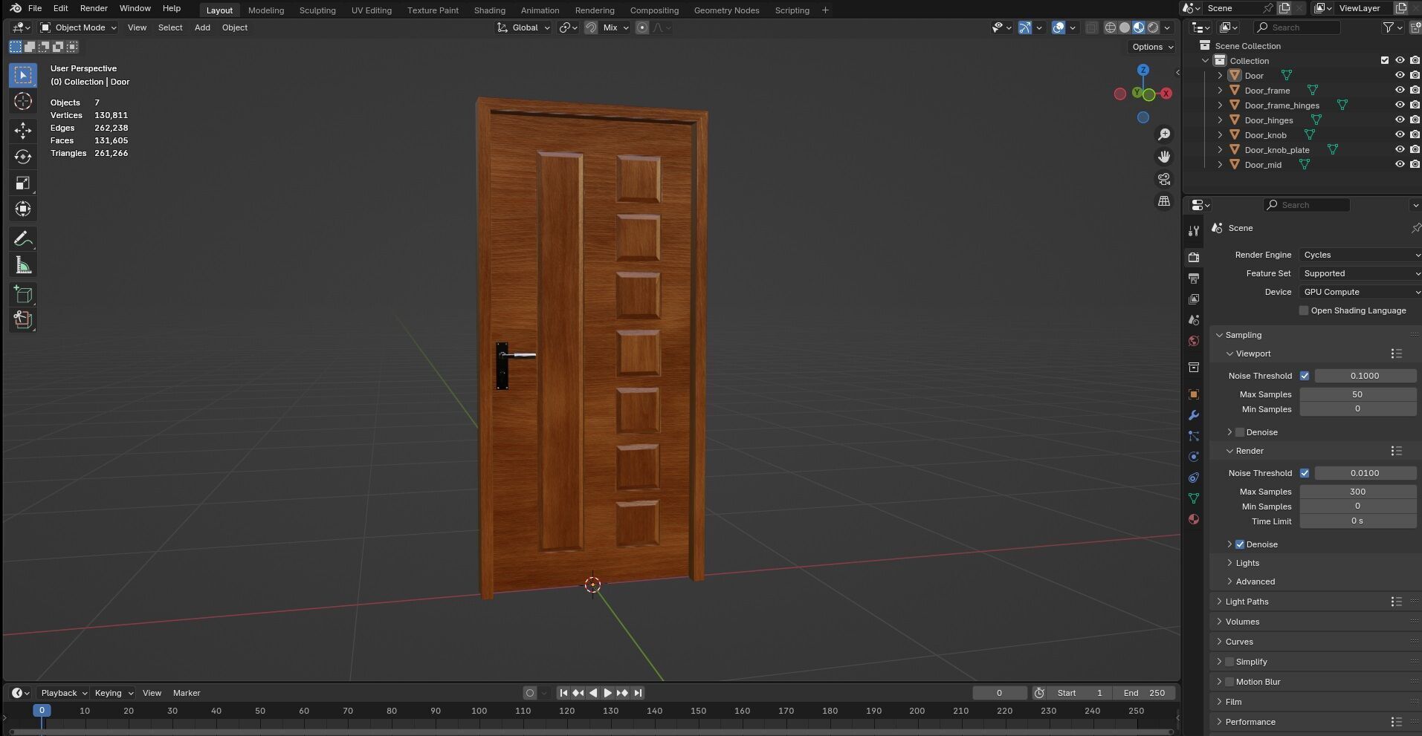1422x736 pixels.
Task: Open the Render properties tab
Action: click(x=1194, y=257)
